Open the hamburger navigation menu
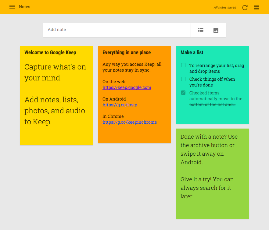Viewport: 269px width, 230px height. coord(12,7)
